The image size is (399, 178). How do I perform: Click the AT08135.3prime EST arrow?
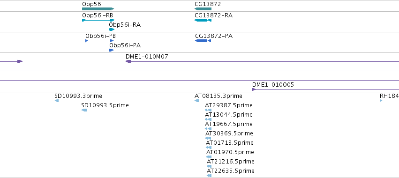[x=197, y=101]
